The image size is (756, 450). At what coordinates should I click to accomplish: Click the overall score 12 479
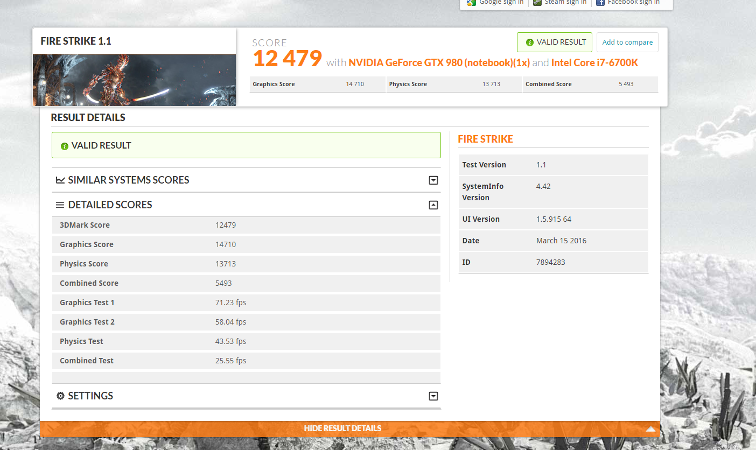[x=288, y=58]
